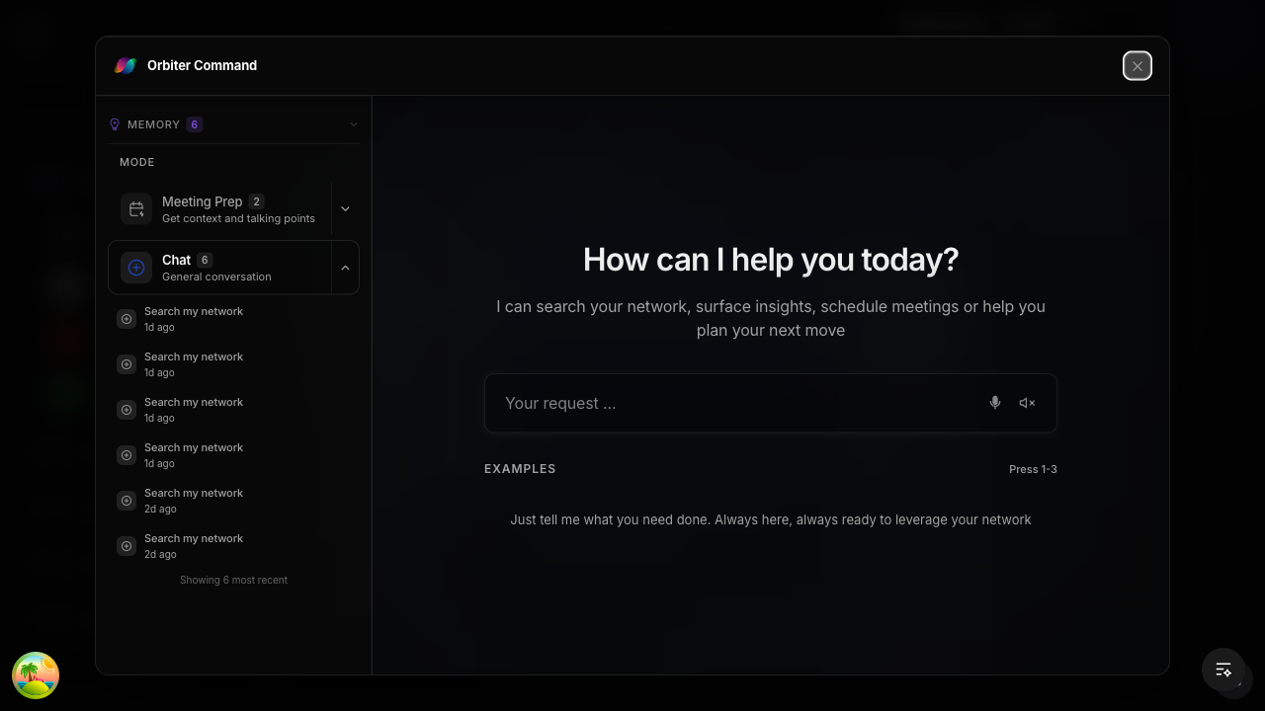Click the microphone icon in request field

click(995, 403)
